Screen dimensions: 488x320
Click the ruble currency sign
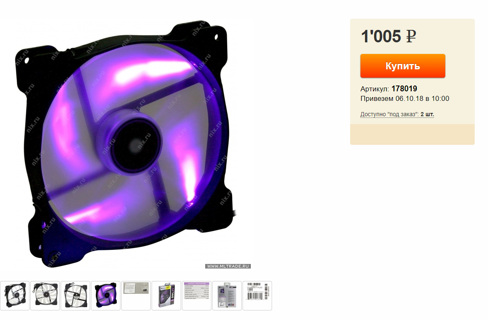411,37
